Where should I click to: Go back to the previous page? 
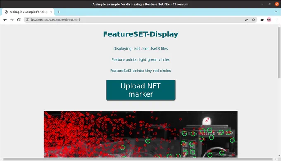click(x=5, y=20)
